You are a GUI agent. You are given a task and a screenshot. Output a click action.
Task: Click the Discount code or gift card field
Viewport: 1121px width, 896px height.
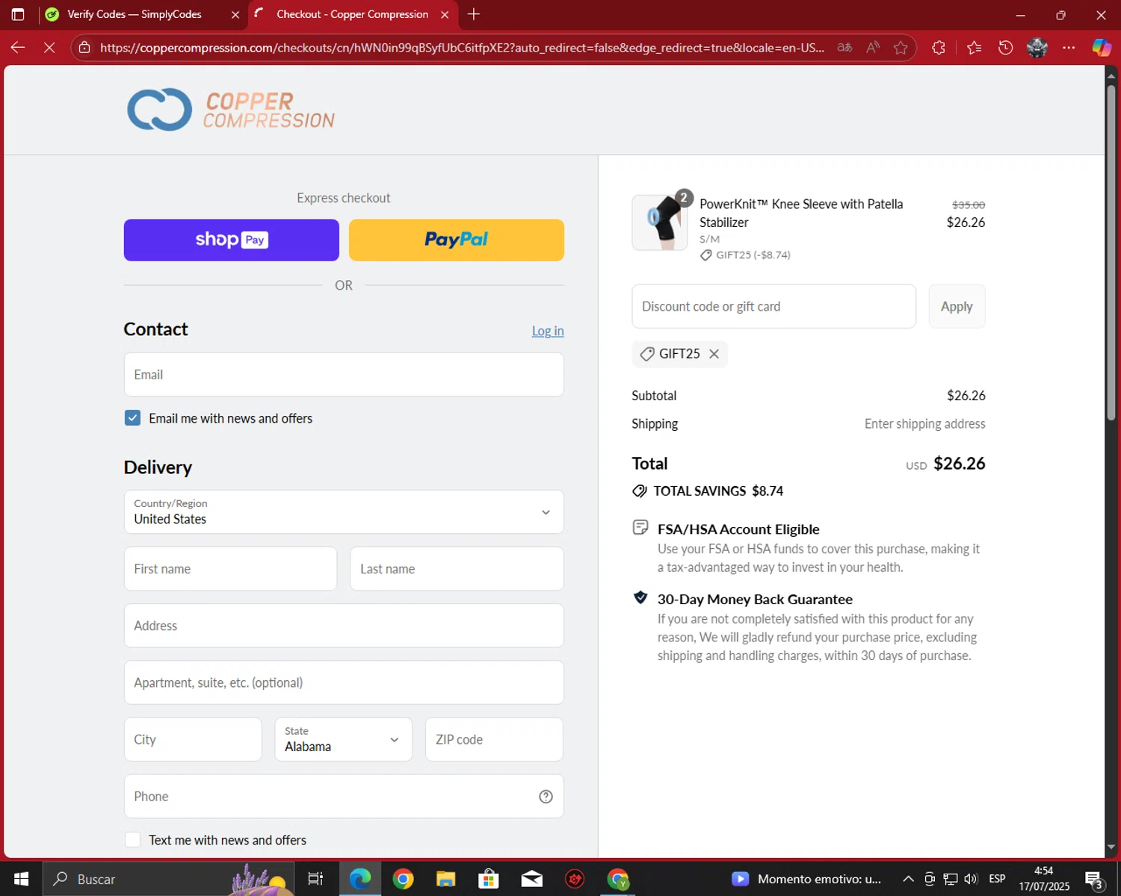[x=773, y=306]
